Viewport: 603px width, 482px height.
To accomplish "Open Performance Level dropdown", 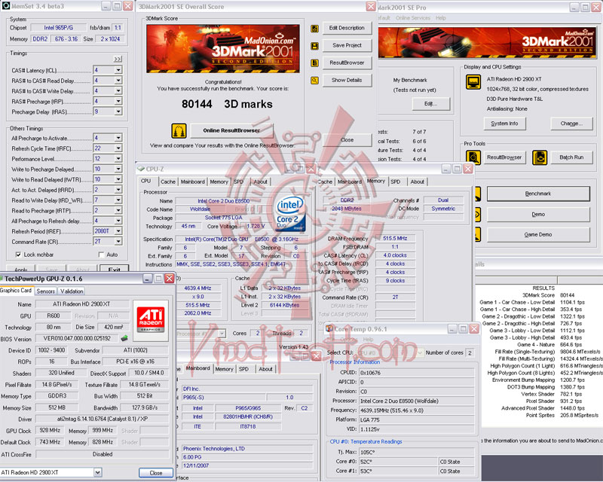I will pyautogui.click(x=118, y=158).
